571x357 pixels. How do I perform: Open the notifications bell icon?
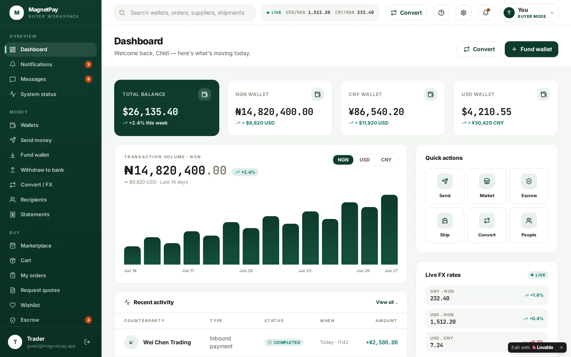(486, 13)
